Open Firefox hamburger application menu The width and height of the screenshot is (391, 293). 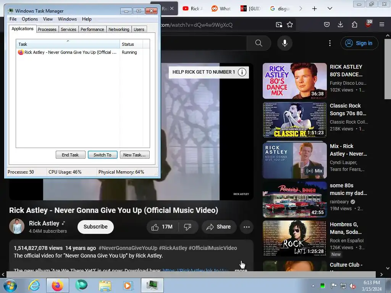click(x=381, y=24)
